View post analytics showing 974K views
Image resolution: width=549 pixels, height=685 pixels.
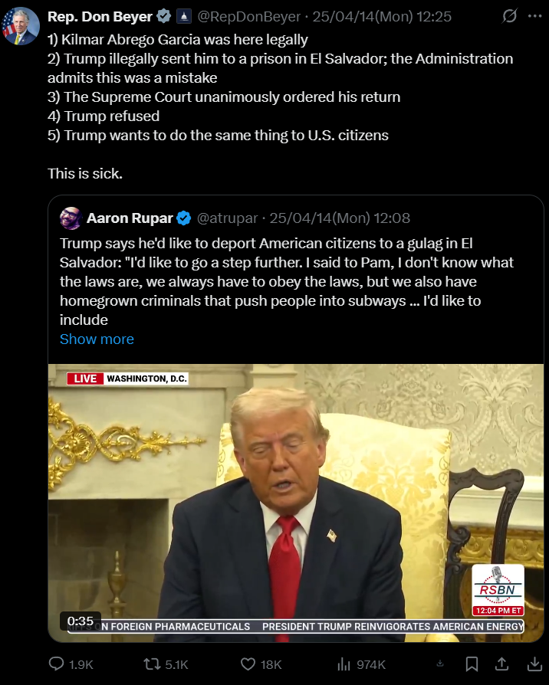361,664
